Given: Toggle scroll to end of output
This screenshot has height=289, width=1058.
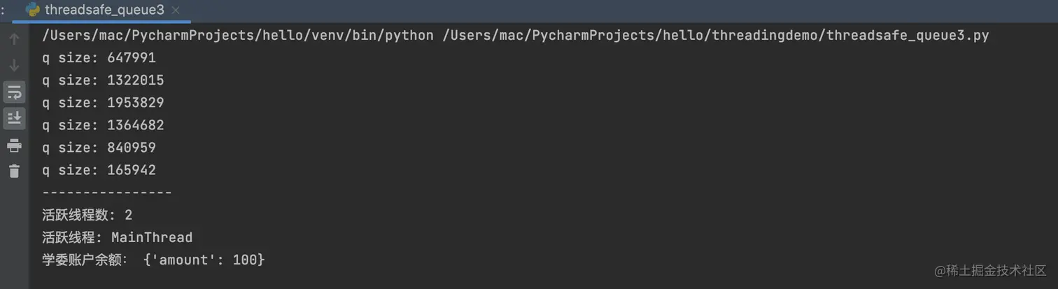Looking at the screenshot, I should click(14, 118).
